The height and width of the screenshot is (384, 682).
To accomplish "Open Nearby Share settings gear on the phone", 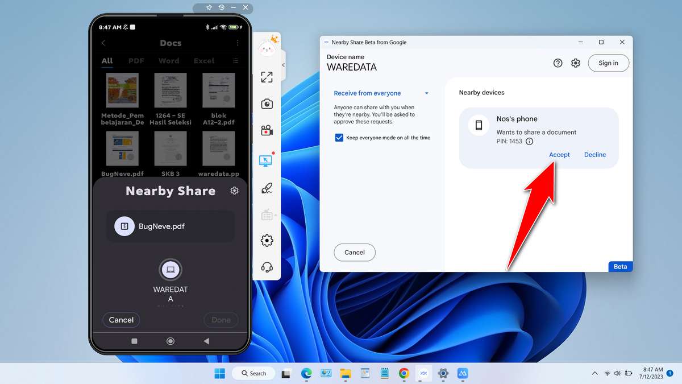I will click(234, 191).
